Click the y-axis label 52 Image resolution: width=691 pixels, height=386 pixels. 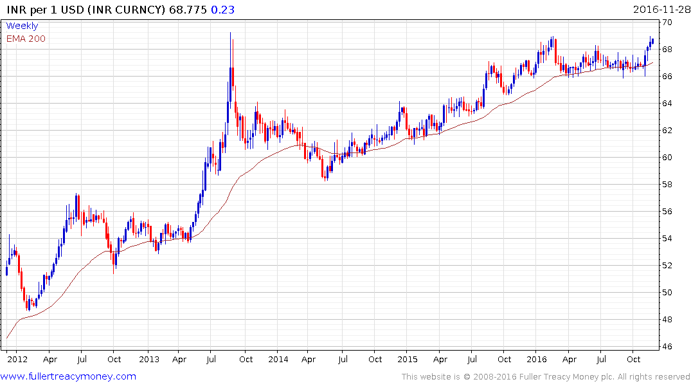[667, 266]
